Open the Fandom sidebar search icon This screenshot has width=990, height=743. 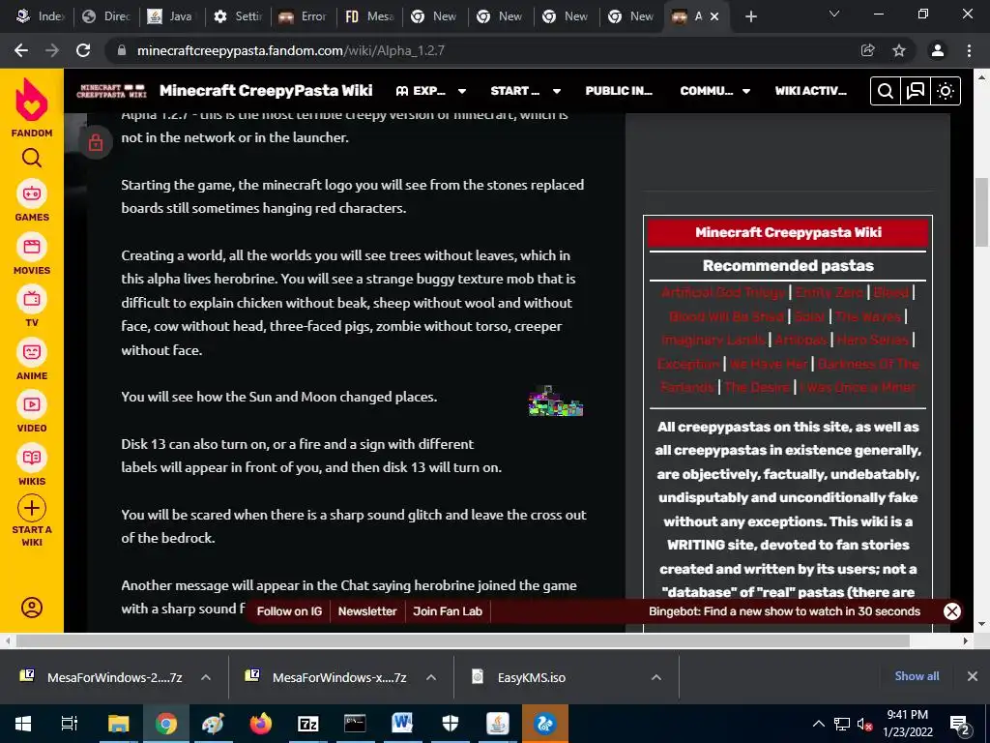pos(32,158)
